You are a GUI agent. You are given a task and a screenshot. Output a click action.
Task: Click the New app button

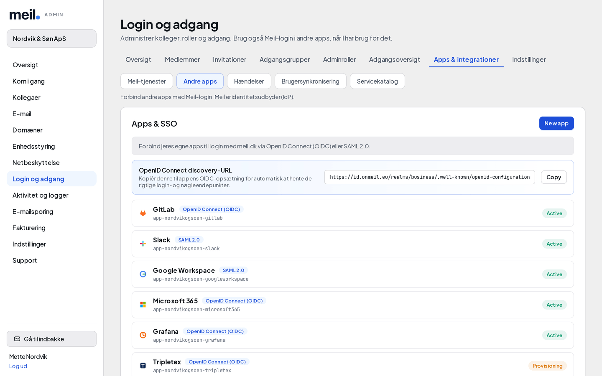click(x=556, y=123)
